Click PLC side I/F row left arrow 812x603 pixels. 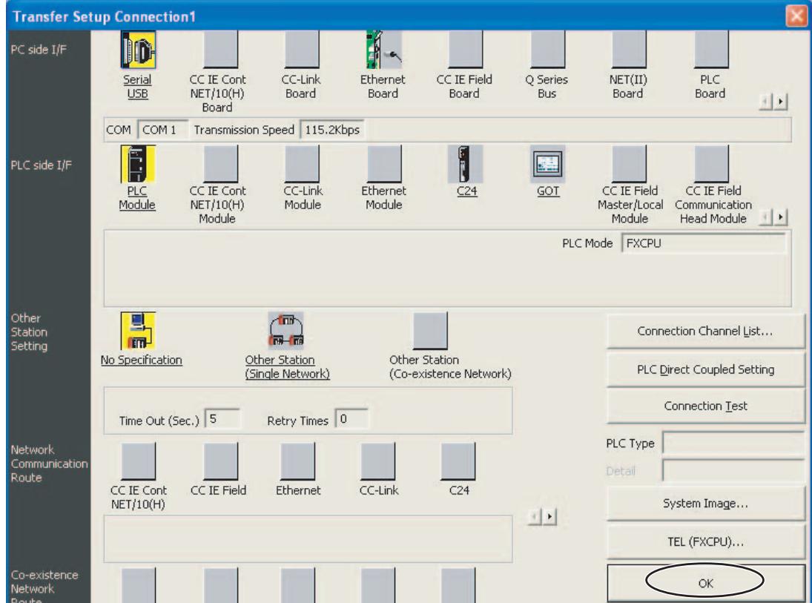pyautogui.click(x=765, y=217)
